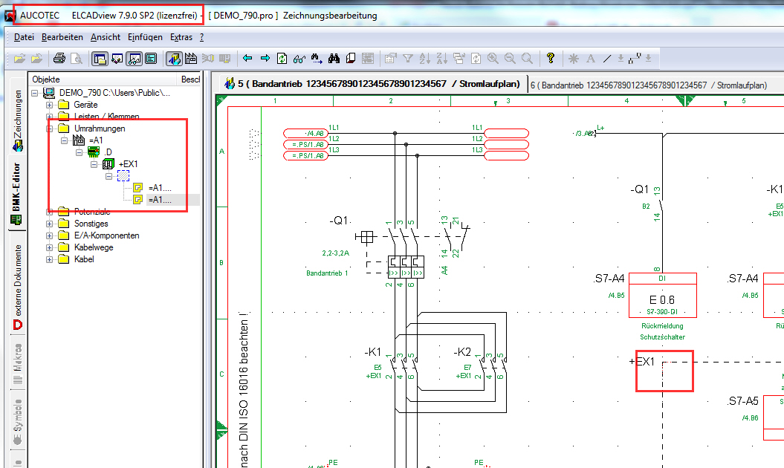Click the connection line routing icon
The height and width of the screenshot is (468, 784).
pos(635,59)
